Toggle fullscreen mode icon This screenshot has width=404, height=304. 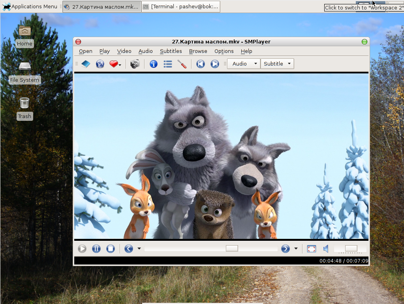click(312, 249)
